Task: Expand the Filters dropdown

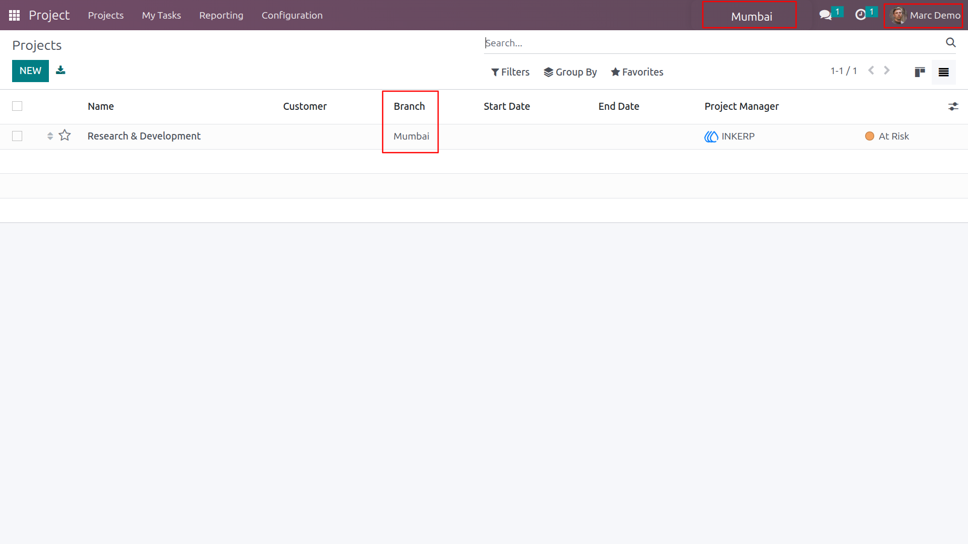Action: coord(510,72)
